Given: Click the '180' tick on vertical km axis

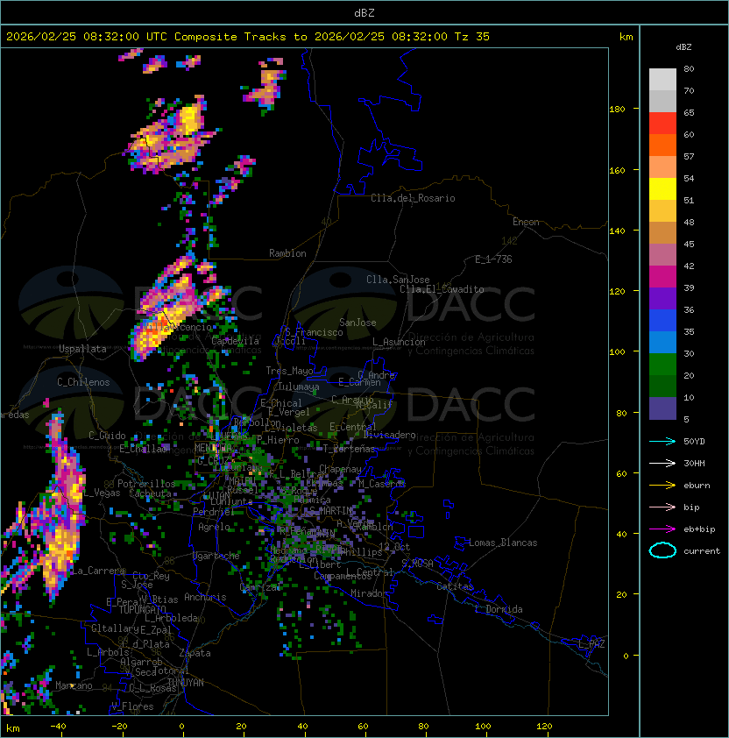Looking at the screenshot, I should 617,110.
